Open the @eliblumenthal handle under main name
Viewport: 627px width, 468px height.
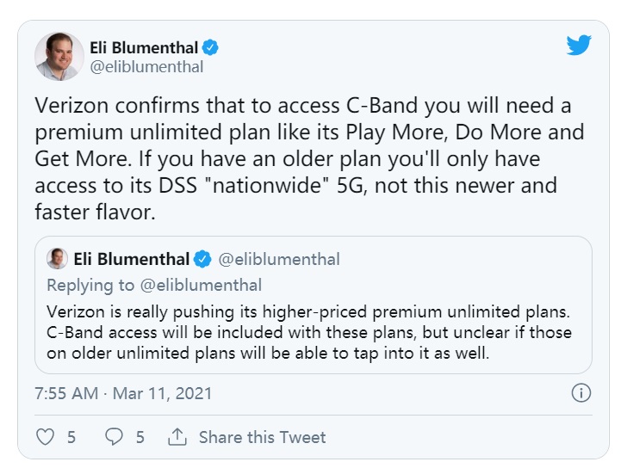(146, 67)
